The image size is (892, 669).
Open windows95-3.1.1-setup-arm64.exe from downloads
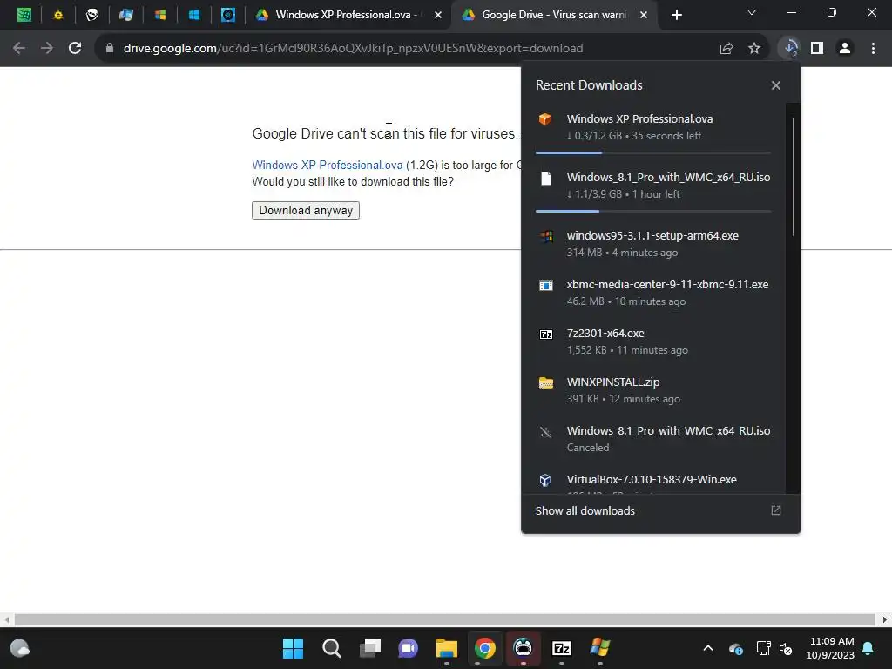(x=653, y=244)
